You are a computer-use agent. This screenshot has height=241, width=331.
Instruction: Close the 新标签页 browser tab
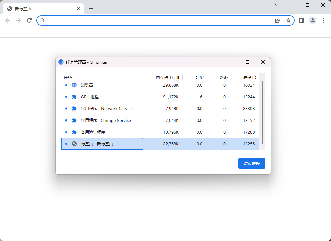[79, 9]
